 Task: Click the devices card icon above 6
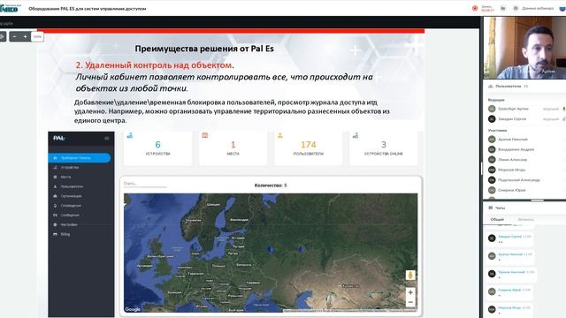pos(130,135)
